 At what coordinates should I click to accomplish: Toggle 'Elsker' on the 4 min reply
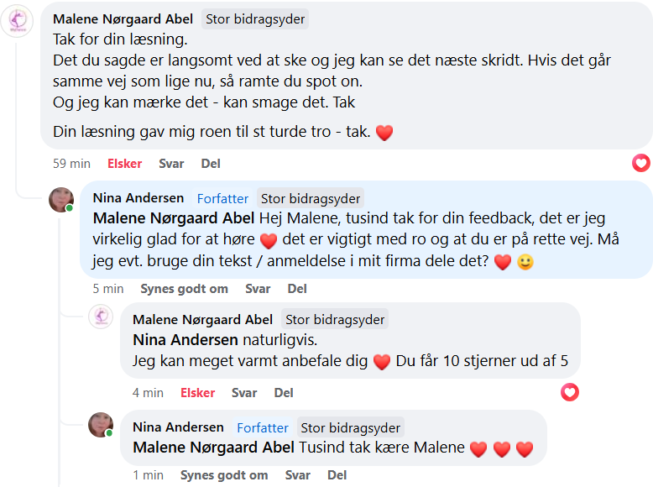click(x=198, y=392)
